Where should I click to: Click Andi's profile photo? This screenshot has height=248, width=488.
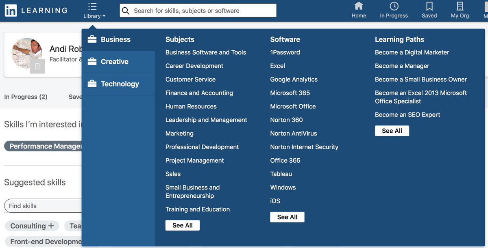(x=27, y=53)
